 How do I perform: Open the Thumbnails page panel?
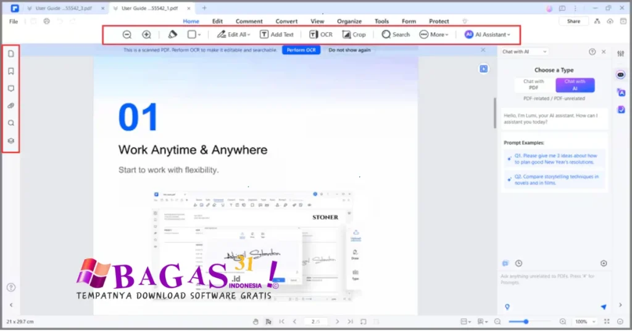(11, 54)
